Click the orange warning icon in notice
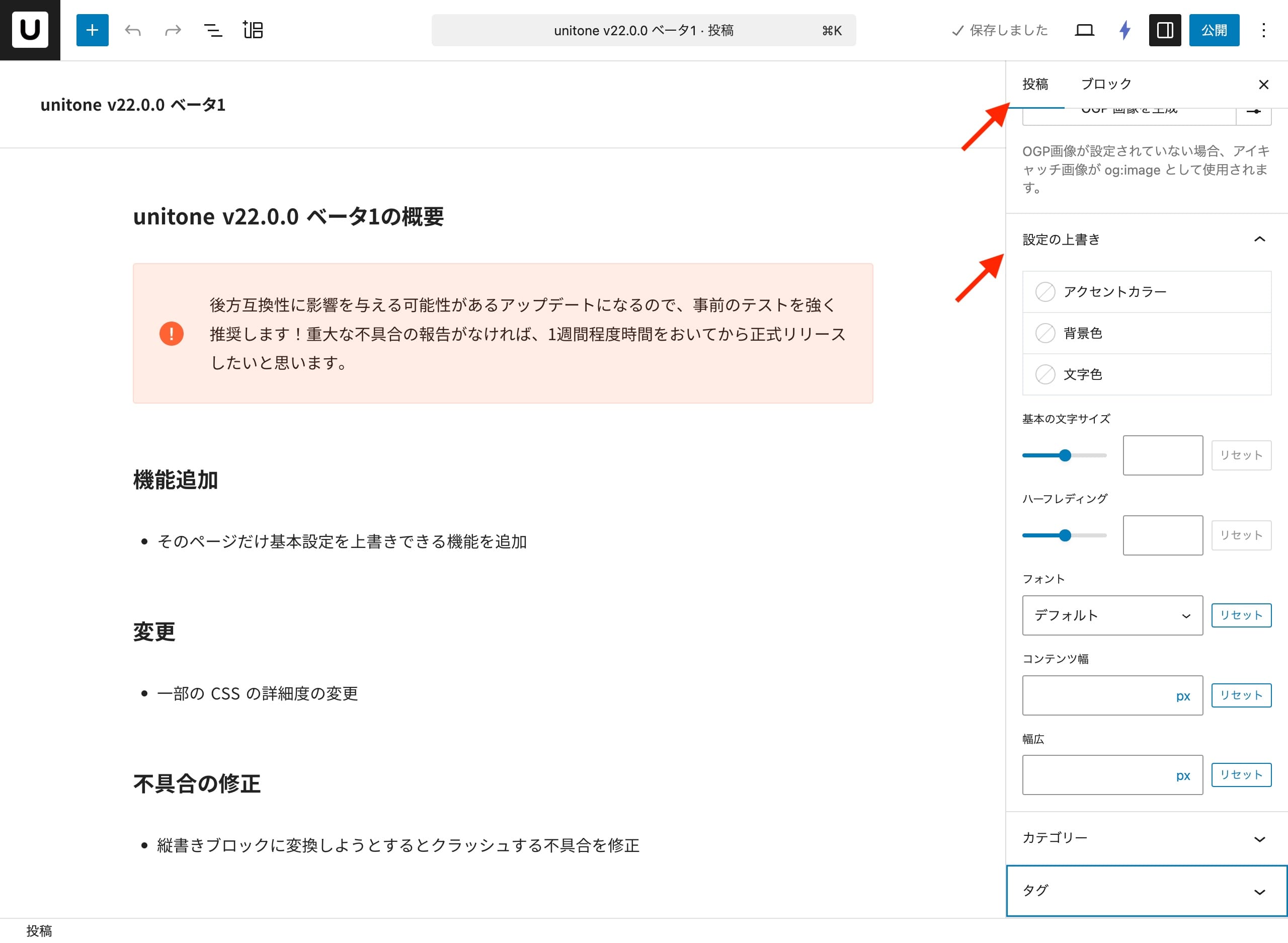1288x943 pixels. (171, 333)
